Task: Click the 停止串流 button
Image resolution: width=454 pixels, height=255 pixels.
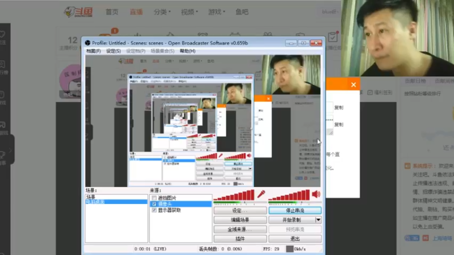Action: [295, 210]
